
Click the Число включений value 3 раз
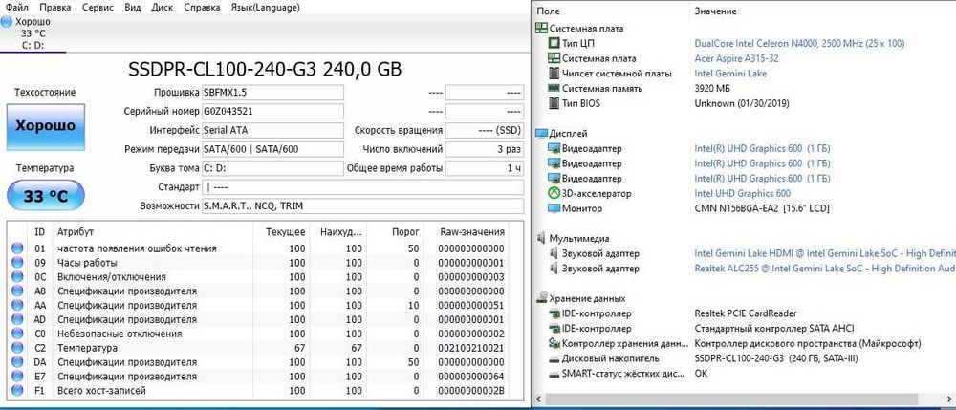click(484, 149)
